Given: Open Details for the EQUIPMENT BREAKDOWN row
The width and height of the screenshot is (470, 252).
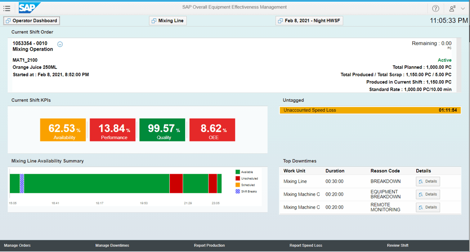Looking at the screenshot, I should [428, 195].
